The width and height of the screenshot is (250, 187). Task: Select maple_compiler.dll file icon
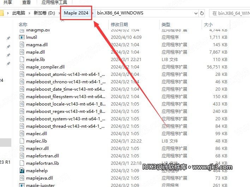pyautogui.click(x=22, y=67)
